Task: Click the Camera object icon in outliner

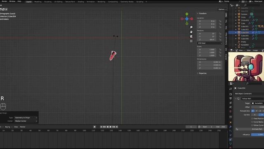Action: tap(239, 14)
